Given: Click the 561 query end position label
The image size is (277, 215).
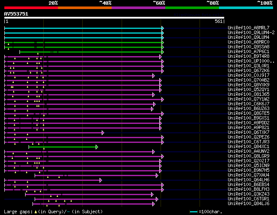Looking at the screenshot, I should [x=219, y=21].
